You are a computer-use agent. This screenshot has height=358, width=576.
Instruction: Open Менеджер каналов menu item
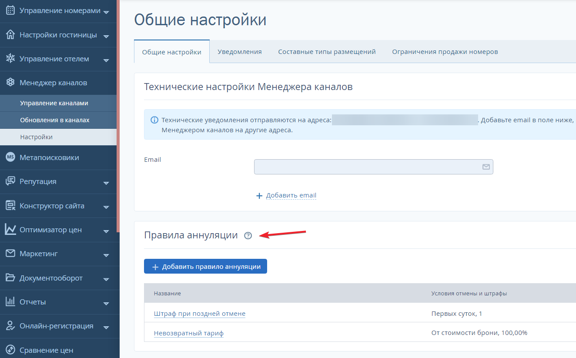pos(58,83)
